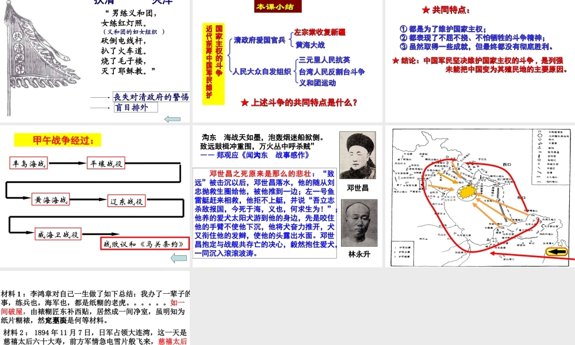Click the 丧失对清政府的警惕 text box
The image size is (575, 345).
[151, 97]
